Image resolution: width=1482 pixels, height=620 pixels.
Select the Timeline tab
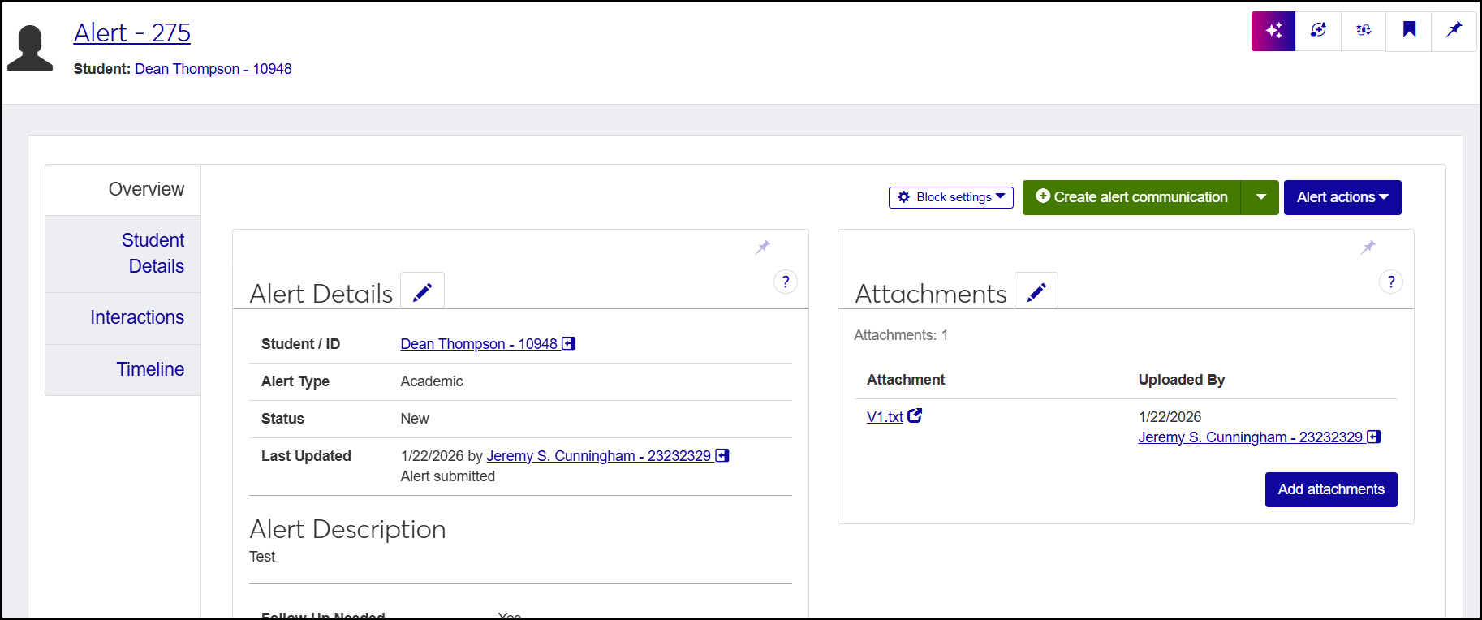(123, 370)
